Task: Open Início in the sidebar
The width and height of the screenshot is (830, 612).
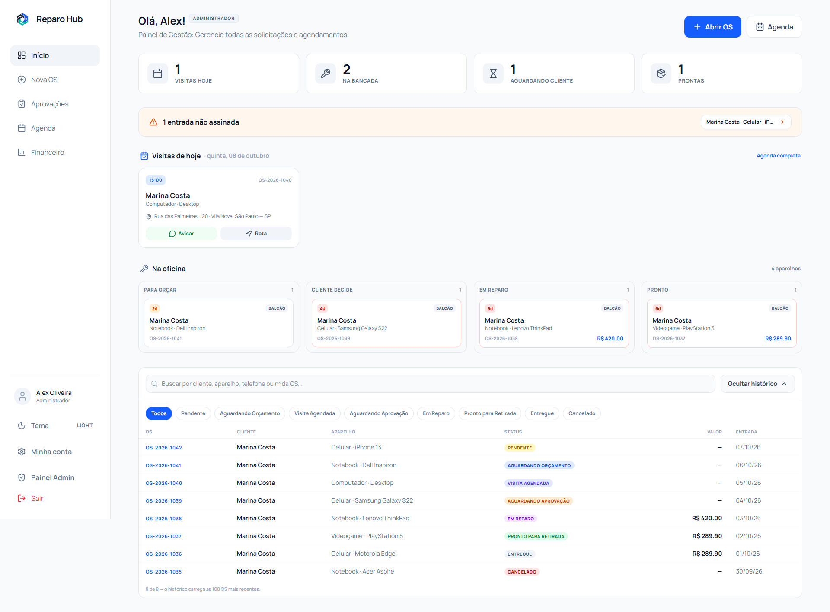Action: (x=55, y=55)
